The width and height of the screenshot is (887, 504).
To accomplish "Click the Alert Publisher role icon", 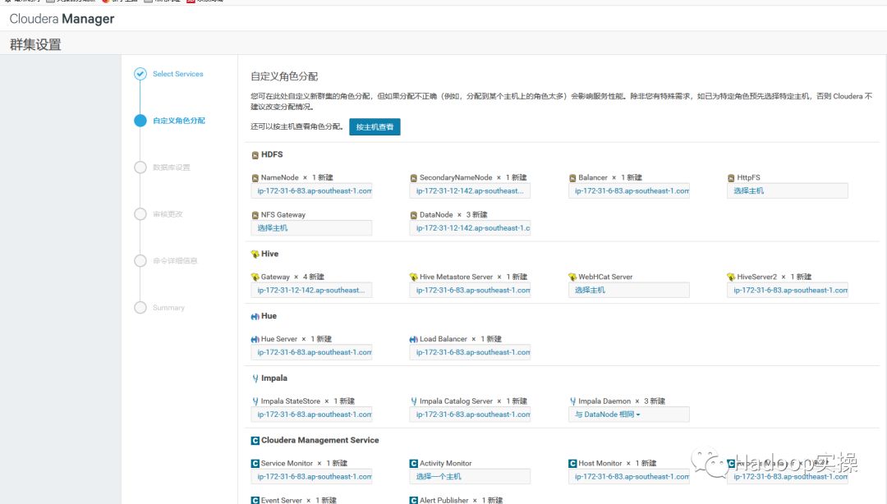I will [x=413, y=501].
